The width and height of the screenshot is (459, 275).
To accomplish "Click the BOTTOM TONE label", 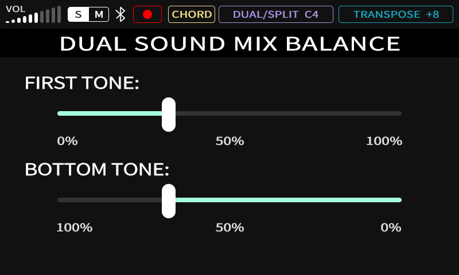I will click(x=97, y=170).
